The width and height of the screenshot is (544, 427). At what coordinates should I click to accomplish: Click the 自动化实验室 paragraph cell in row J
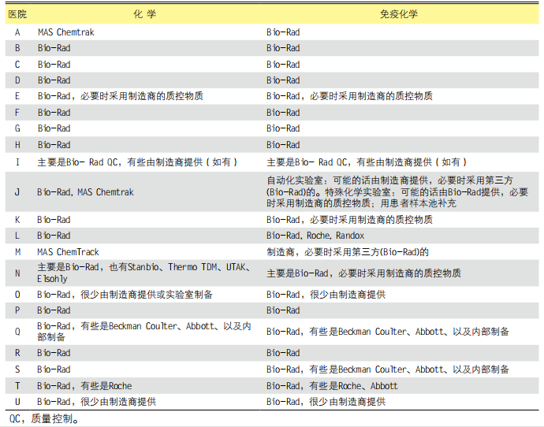(x=397, y=191)
